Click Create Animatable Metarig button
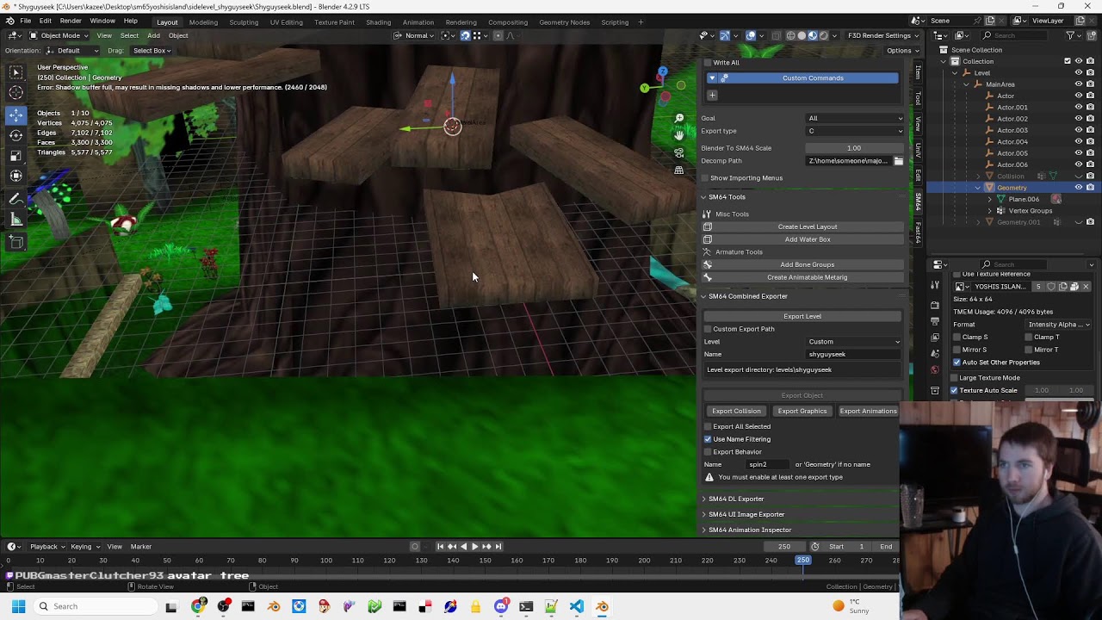Image resolution: width=1102 pixels, height=620 pixels. (x=808, y=277)
